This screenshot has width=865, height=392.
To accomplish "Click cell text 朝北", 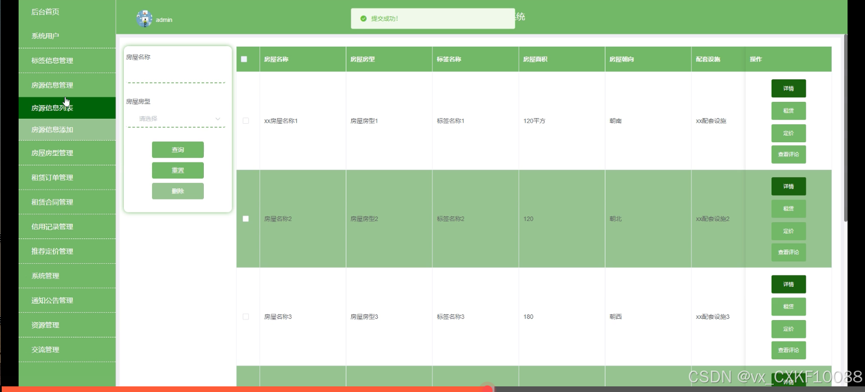I will 616,219.
